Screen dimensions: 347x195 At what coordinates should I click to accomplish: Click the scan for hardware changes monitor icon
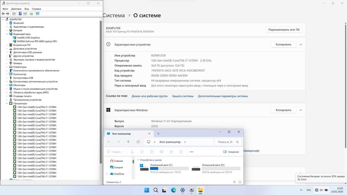pos(37,14)
